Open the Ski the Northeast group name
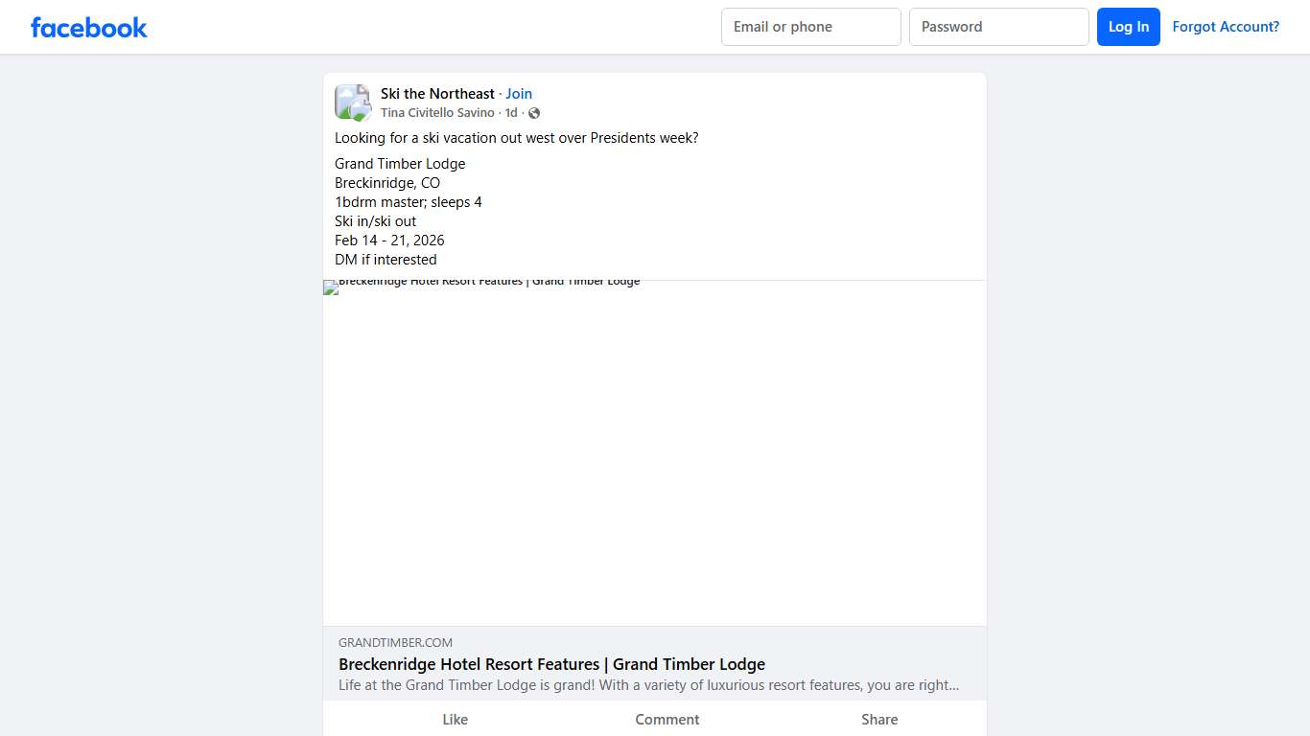 437,94
